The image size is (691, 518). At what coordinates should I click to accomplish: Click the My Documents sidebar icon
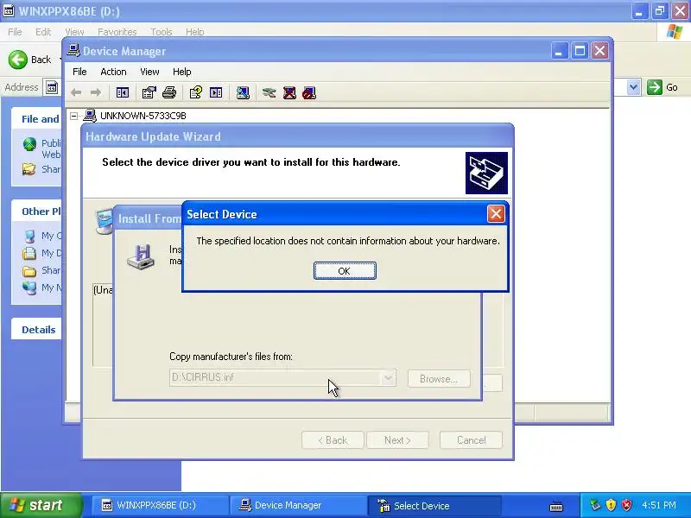point(29,253)
